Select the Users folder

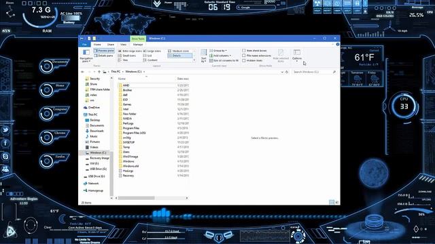[x=126, y=152]
